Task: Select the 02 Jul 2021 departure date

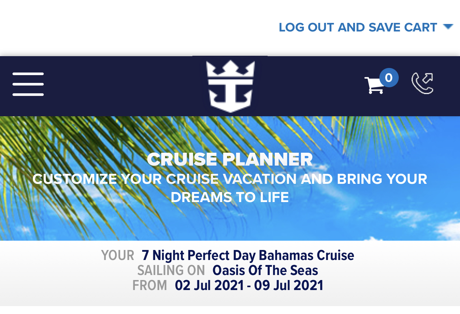Action: tap(209, 285)
